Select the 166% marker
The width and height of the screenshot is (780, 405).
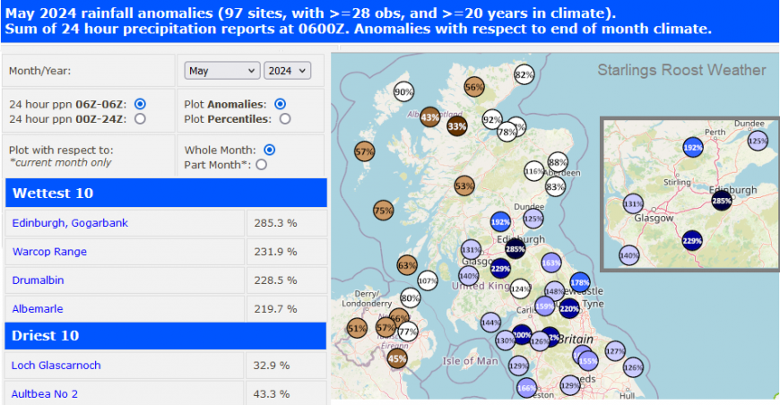coord(526,388)
